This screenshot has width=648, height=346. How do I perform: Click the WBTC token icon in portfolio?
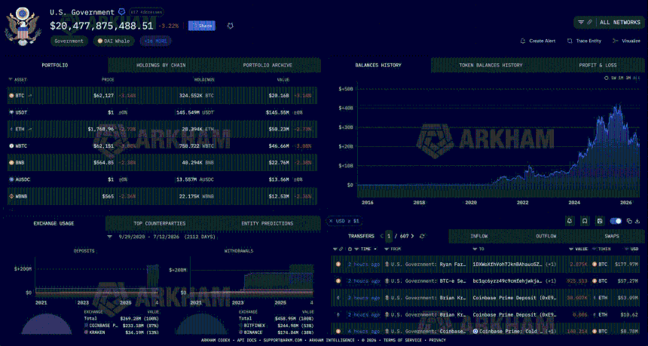point(11,146)
